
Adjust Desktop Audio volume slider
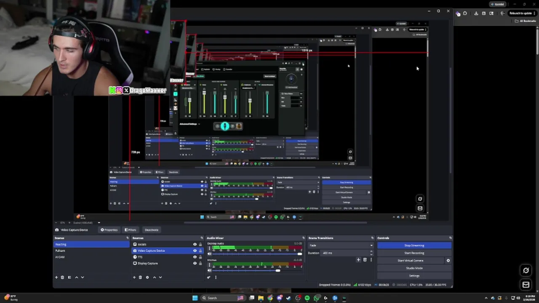(x=258, y=254)
